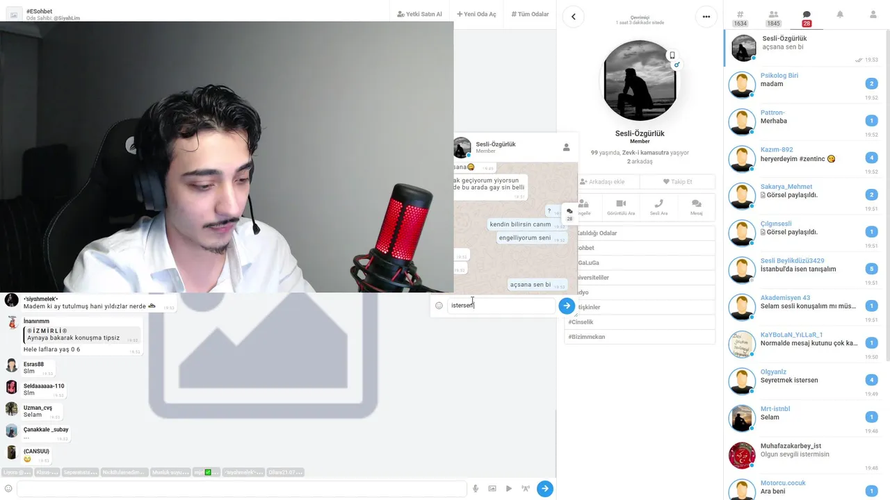Click the male gender badge on avatar

click(677, 65)
